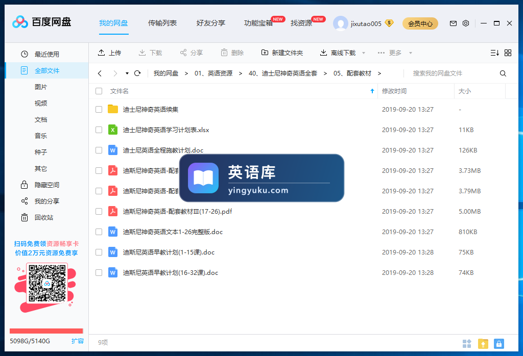Click the 扩容 link
Viewport: 523px width, 356px height.
pos(78,341)
